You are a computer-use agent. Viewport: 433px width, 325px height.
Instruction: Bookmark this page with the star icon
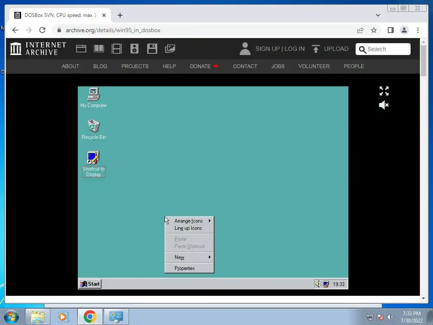pos(374,30)
